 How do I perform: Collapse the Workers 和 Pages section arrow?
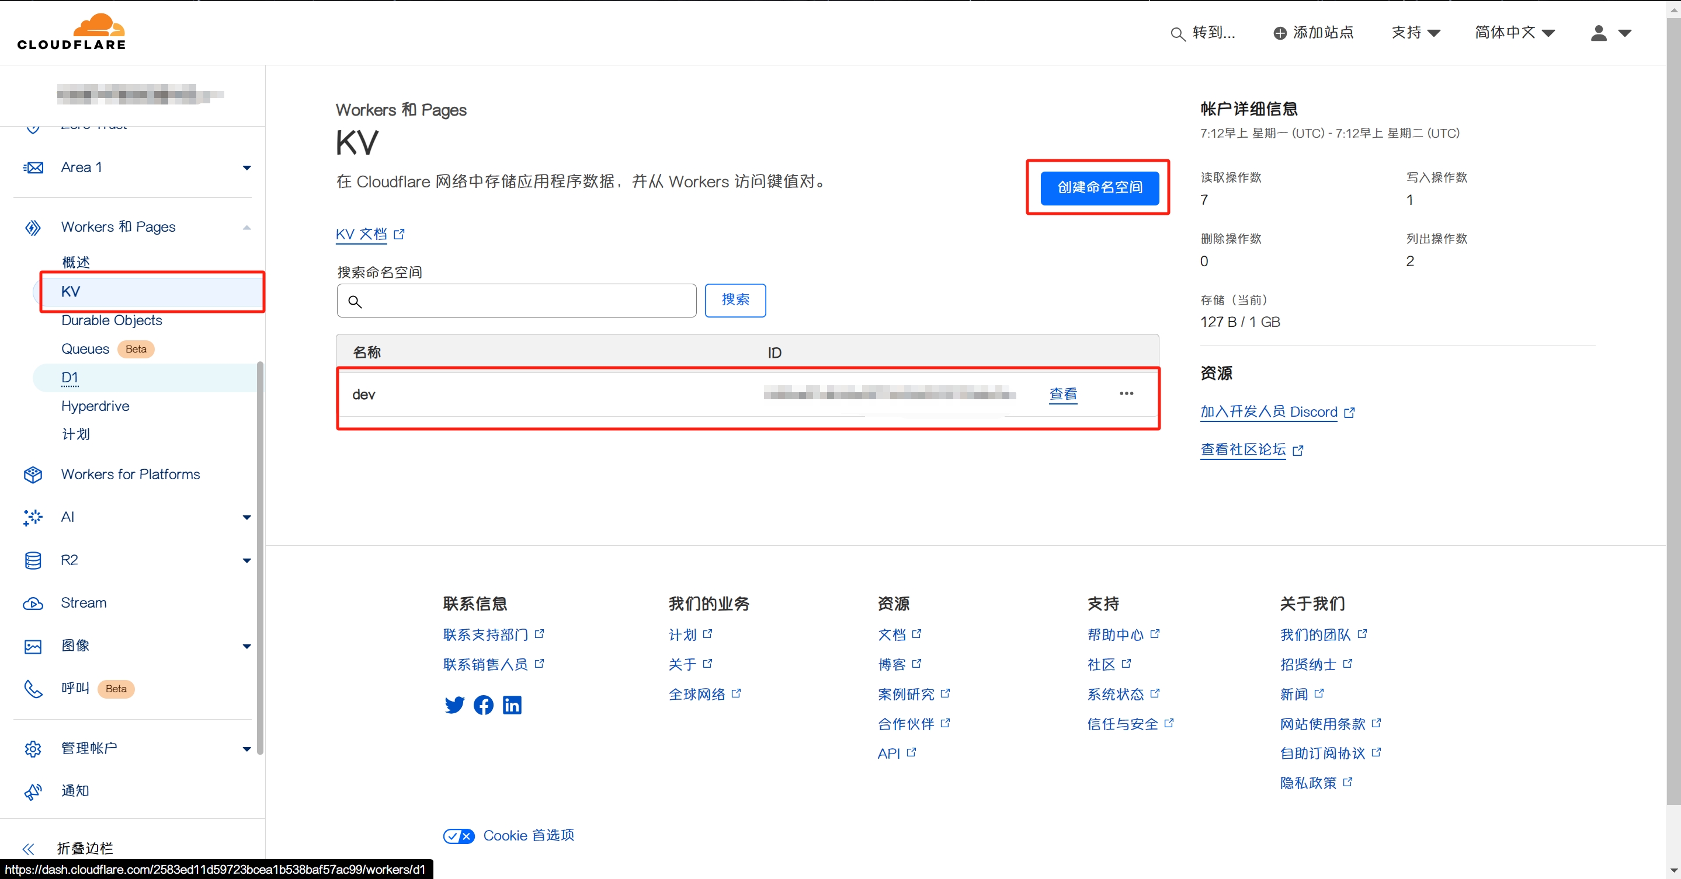coord(246,228)
